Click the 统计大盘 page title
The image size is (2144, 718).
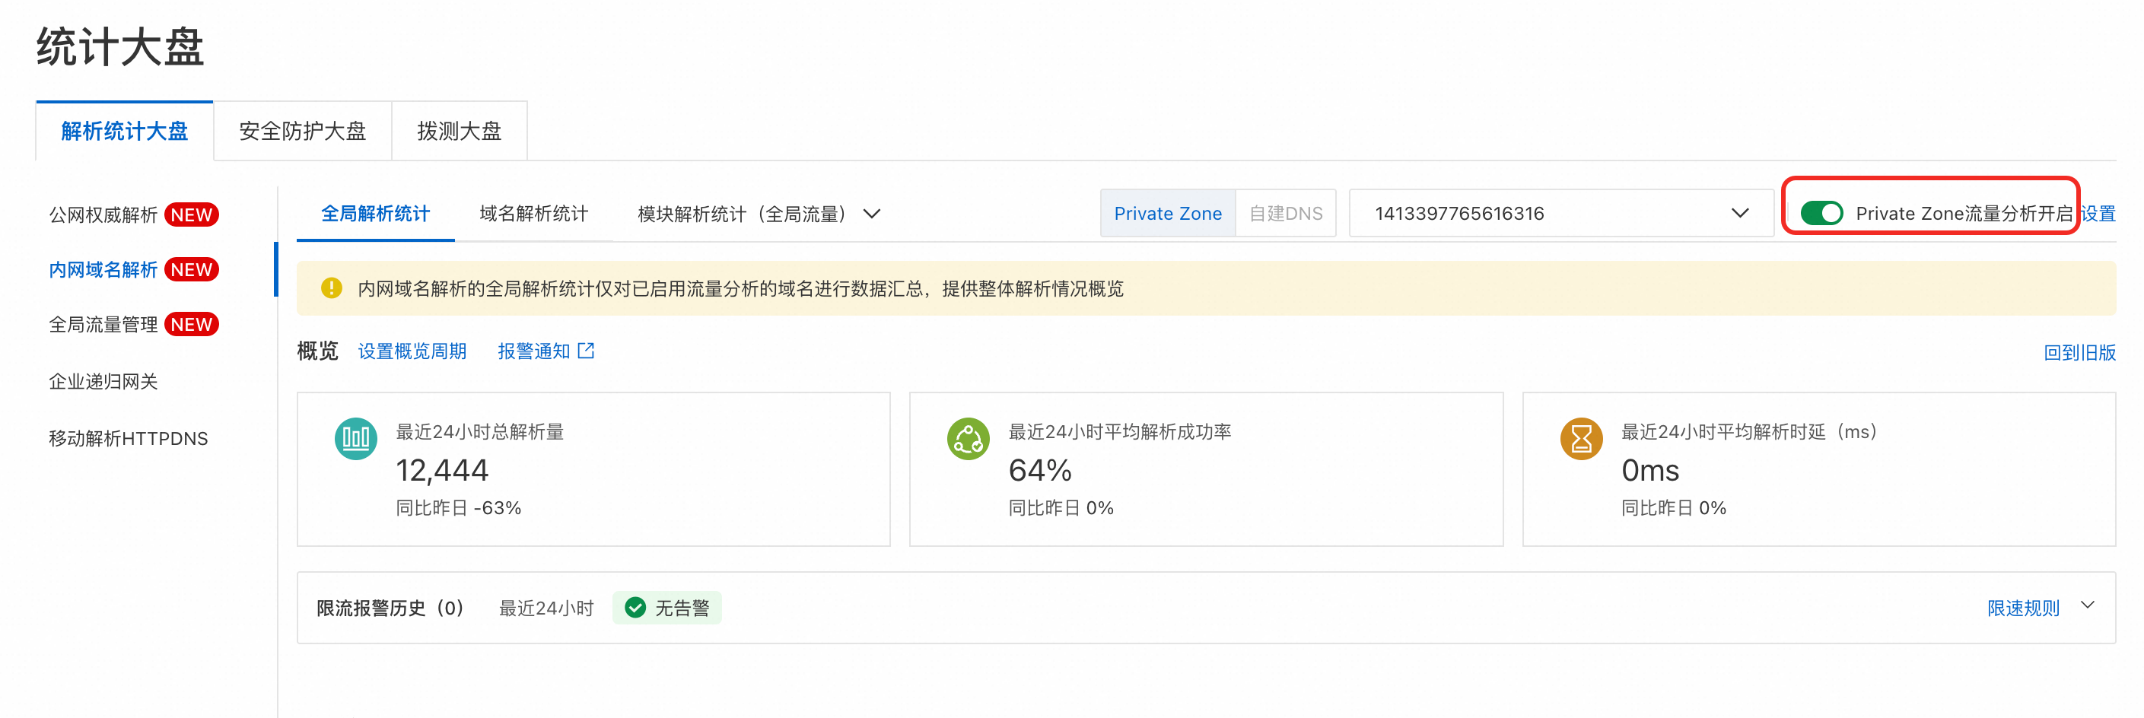(121, 46)
